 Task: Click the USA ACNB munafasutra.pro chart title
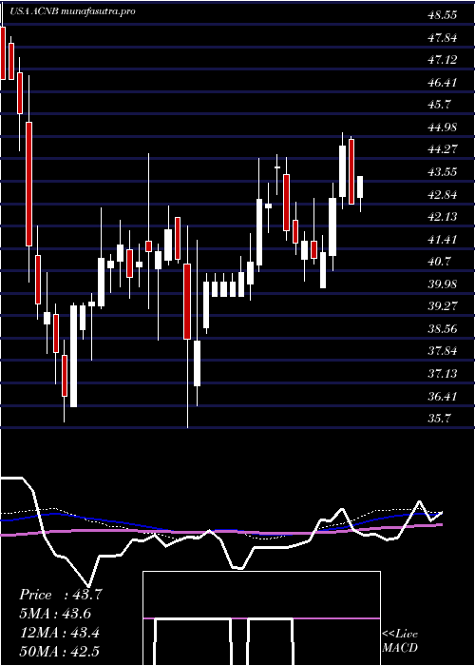coord(72,11)
